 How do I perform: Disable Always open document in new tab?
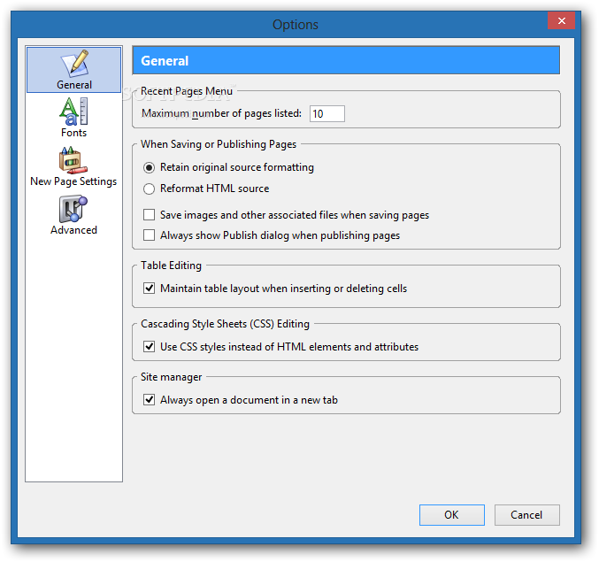pyautogui.click(x=149, y=400)
